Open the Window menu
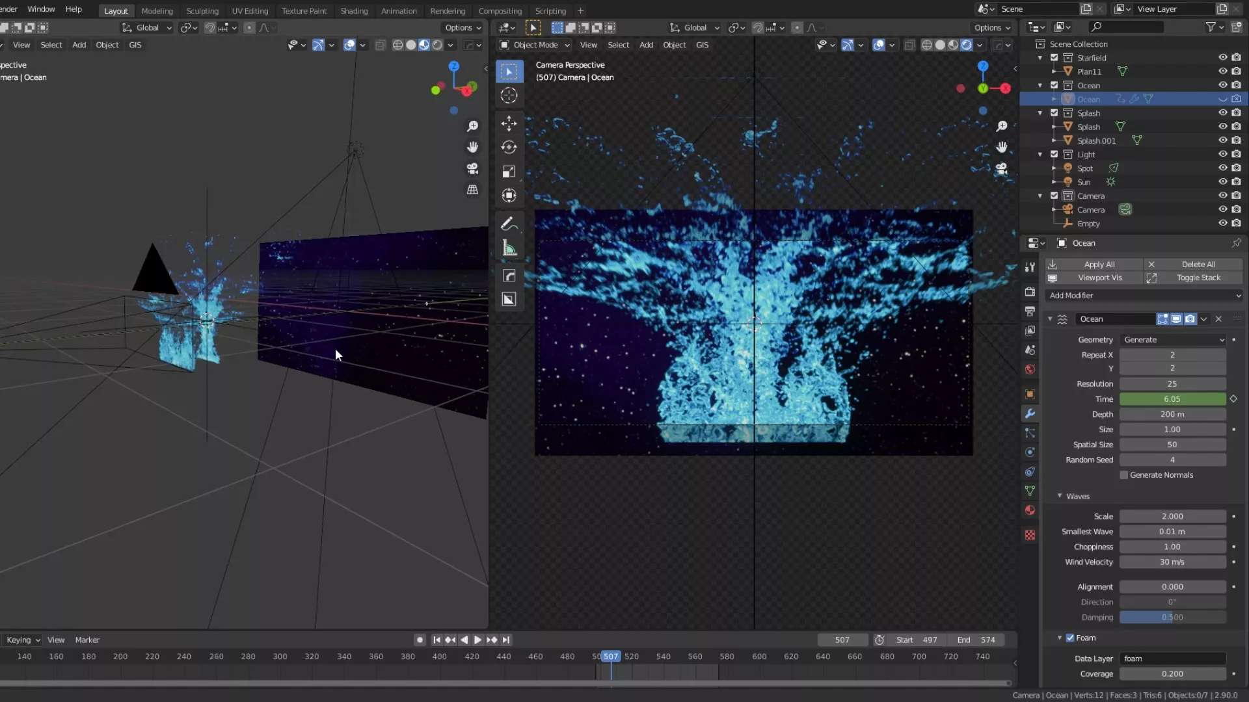 (41, 9)
